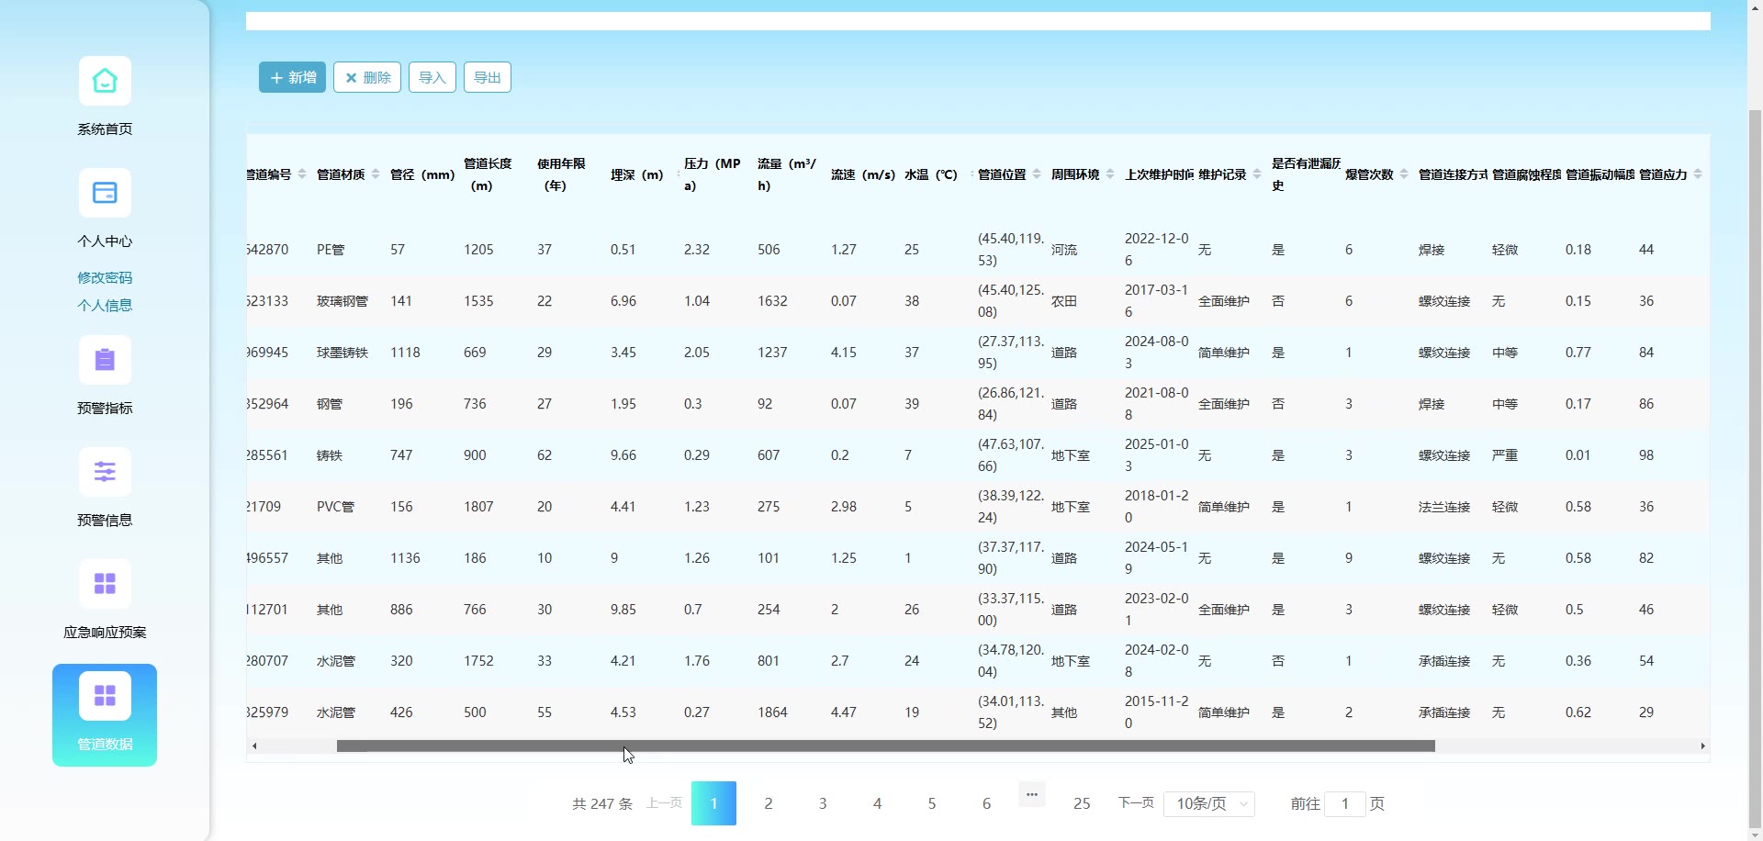This screenshot has width=1763, height=841.
Task: Click the right arrow of horizontal scrollbar
Action: [x=1702, y=746]
